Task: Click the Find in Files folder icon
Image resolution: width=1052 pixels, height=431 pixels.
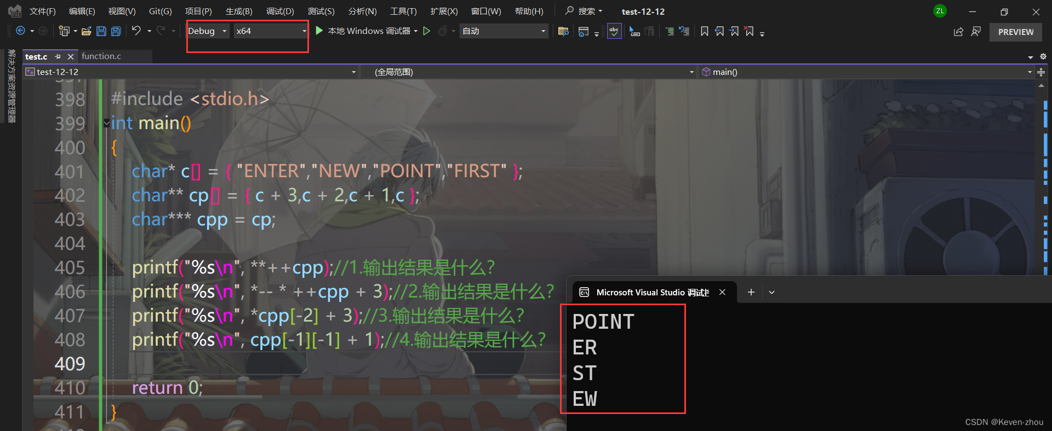Action: 563,31
